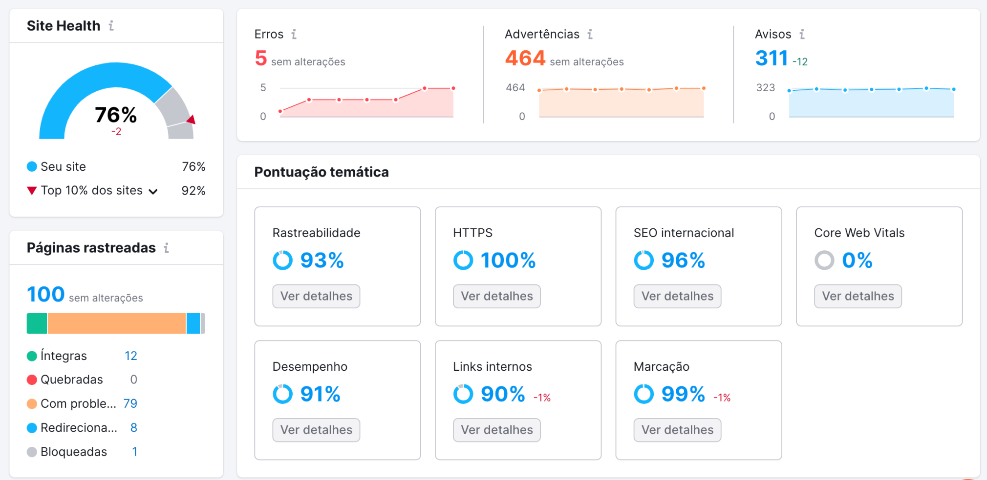Expand the Top 10% dos sites dropdown

click(x=153, y=191)
